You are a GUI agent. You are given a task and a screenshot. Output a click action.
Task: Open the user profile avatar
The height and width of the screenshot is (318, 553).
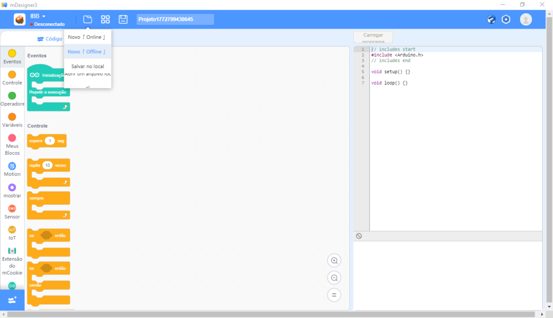(x=525, y=19)
